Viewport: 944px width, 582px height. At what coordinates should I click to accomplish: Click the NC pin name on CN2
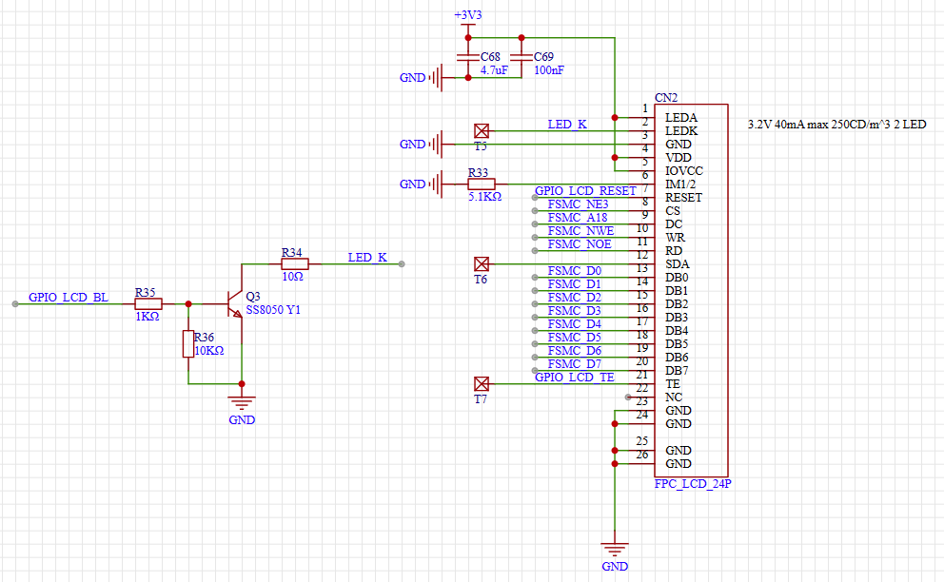(x=674, y=398)
